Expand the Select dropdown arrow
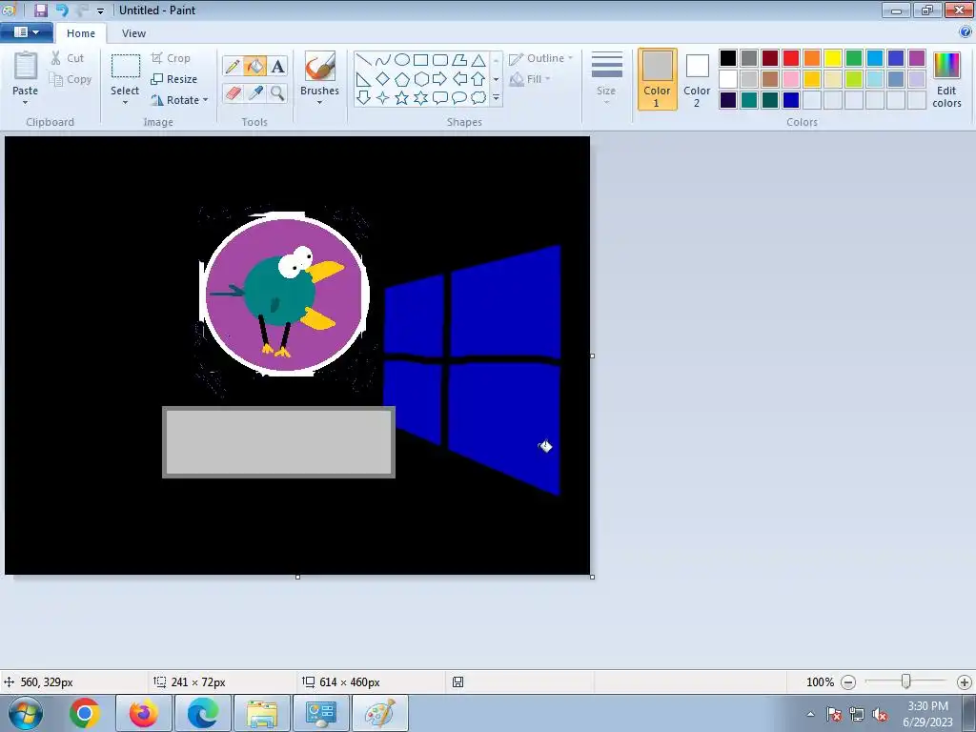 pyautogui.click(x=125, y=102)
